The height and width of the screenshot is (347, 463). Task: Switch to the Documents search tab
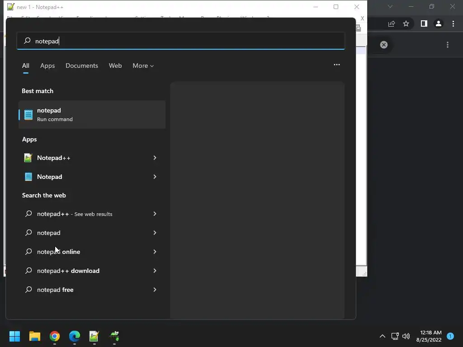(82, 66)
